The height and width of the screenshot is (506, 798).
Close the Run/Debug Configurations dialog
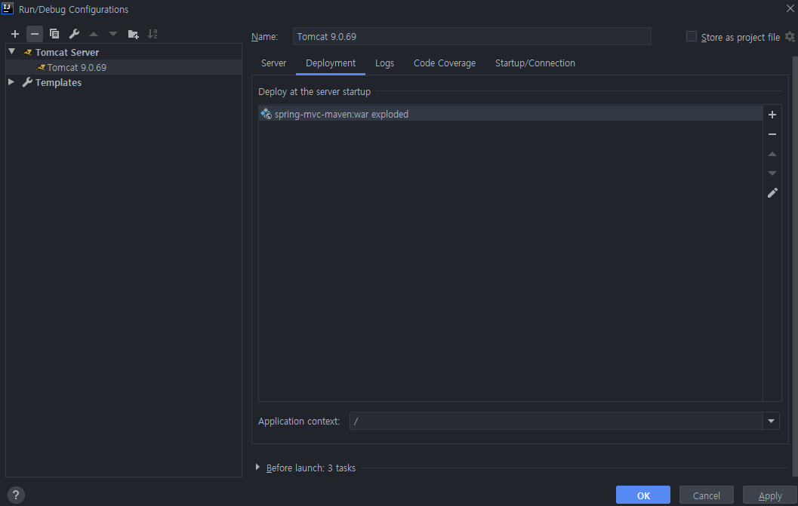(x=790, y=8)
